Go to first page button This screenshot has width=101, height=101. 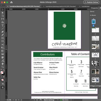coord(16,100)
